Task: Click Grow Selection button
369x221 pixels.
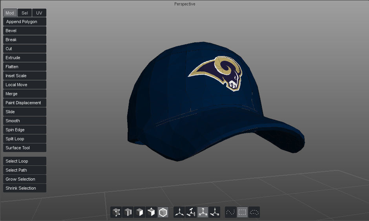Action: click(x=25, y=179)
